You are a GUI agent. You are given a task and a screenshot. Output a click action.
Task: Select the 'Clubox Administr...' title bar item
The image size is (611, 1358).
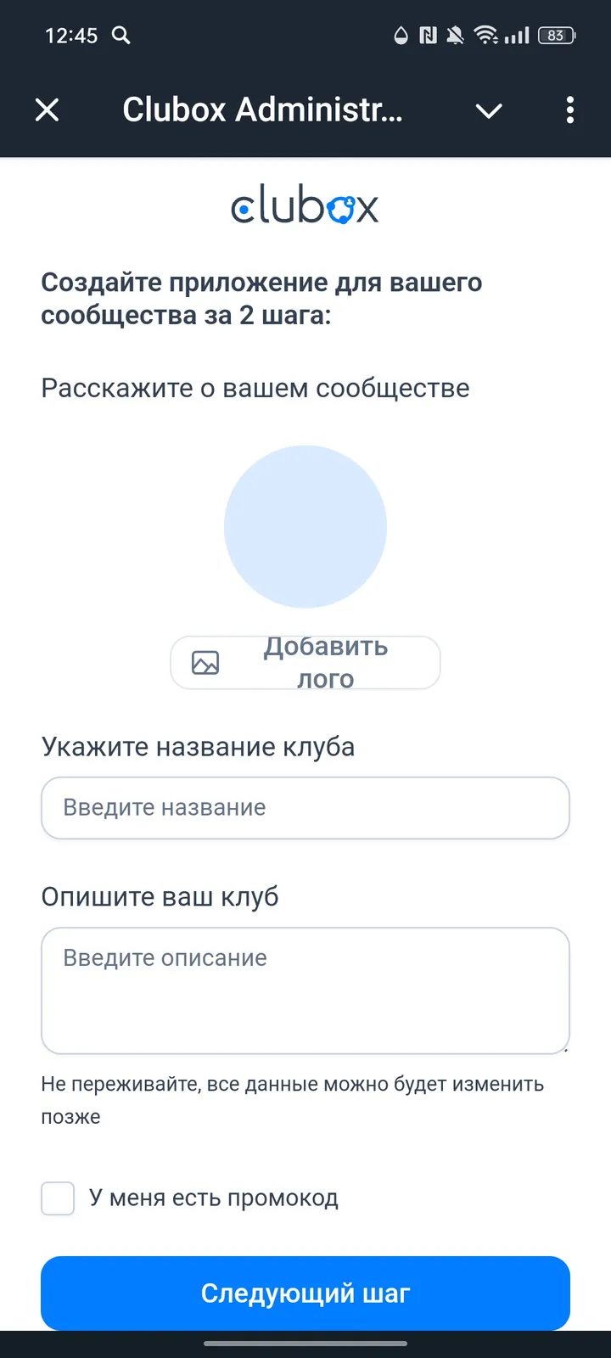point(263,110)
